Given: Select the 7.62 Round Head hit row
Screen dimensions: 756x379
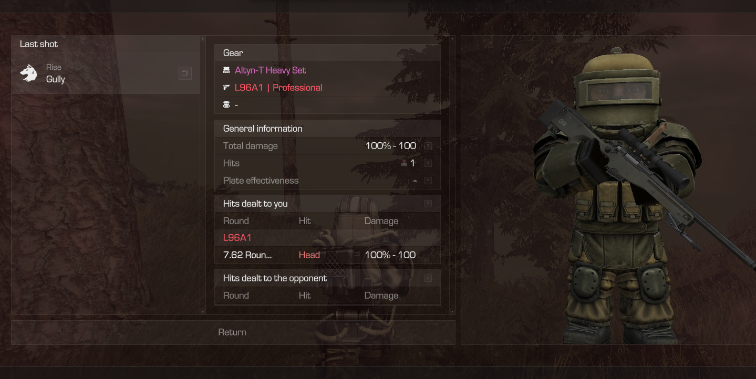Looking at the screenshot, I should [x=327, y=255].
